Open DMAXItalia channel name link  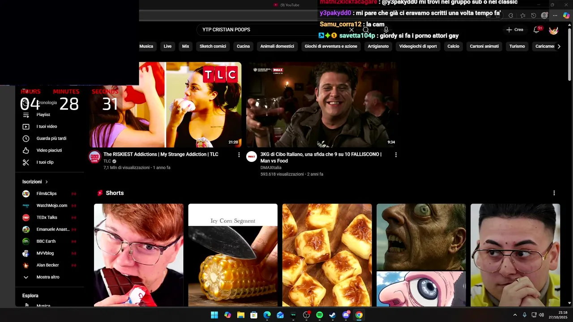[x=271, y=168]
